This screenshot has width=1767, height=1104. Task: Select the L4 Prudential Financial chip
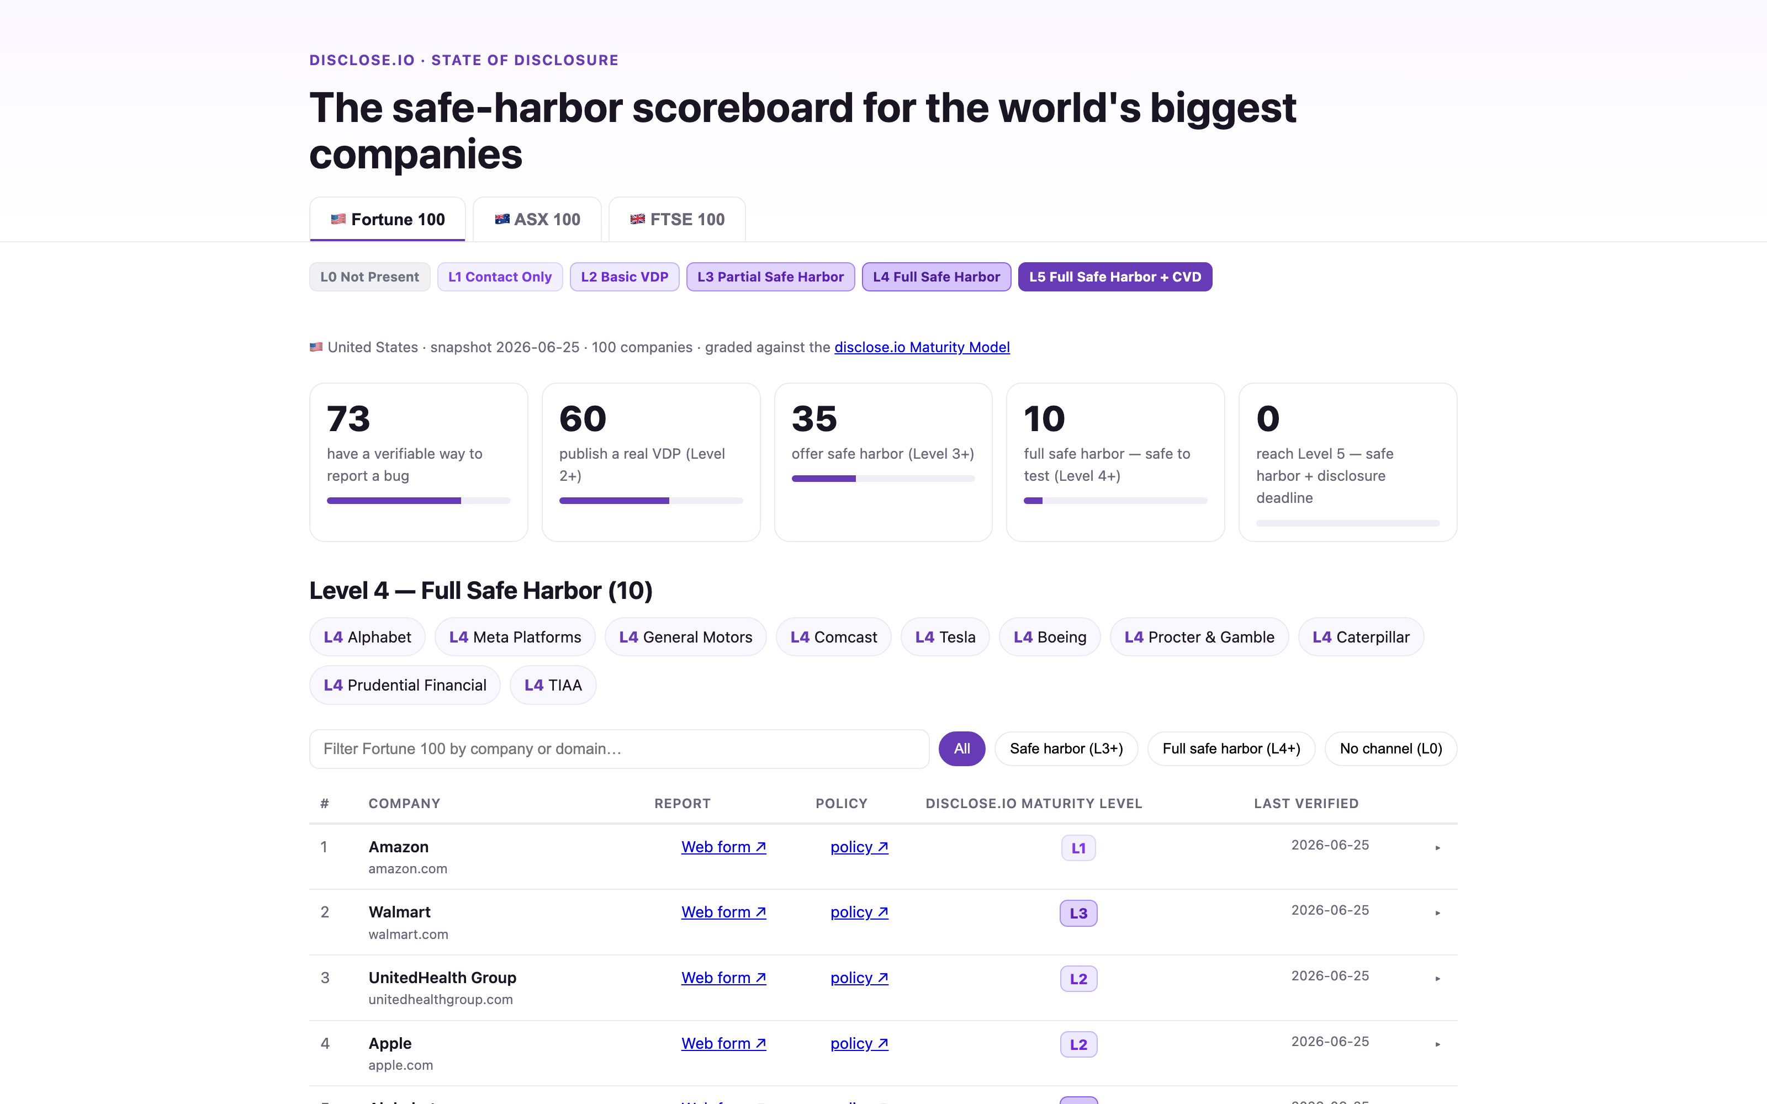pos(405,685)
